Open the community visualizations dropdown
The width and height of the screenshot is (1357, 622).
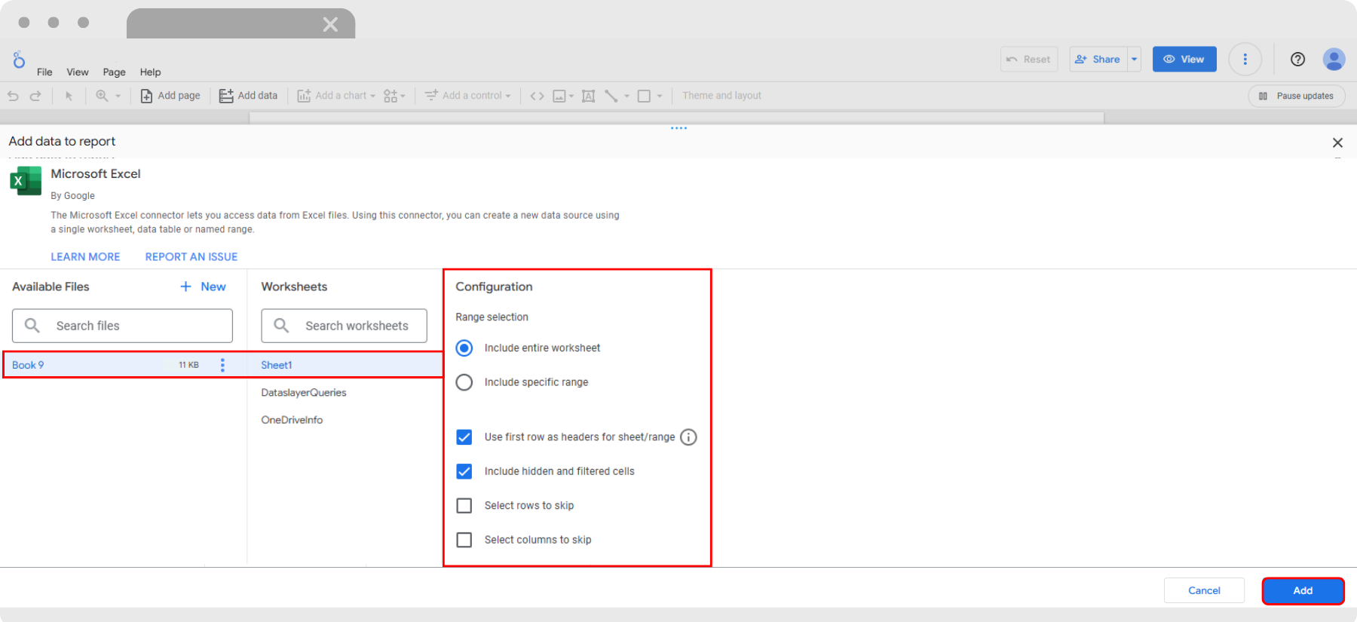tap(394, 96)
